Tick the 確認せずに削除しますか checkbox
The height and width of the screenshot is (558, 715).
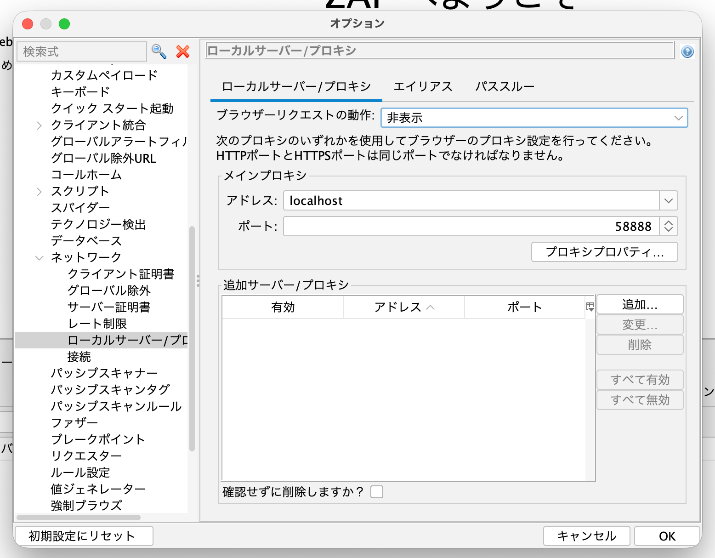tap(377, 492)
